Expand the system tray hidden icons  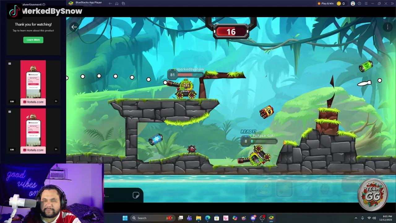(x=356, y=218)
